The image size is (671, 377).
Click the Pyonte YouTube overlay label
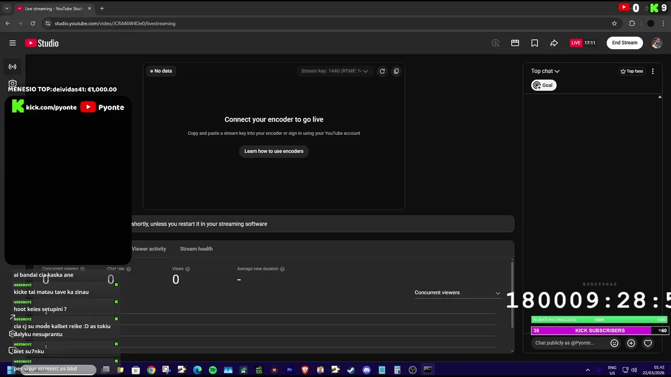pos(102,107)
